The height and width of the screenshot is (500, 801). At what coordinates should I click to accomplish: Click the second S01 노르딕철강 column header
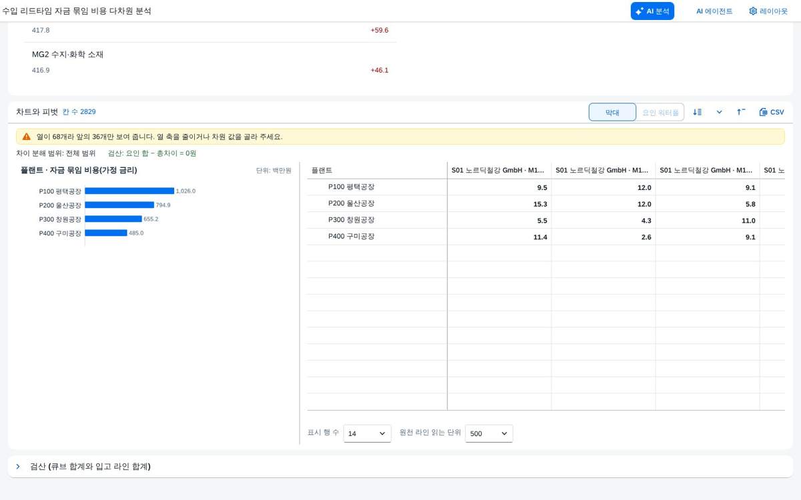[603, 170]
